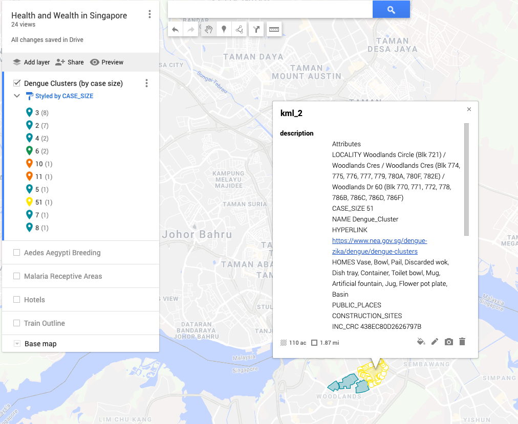Open the Styled by CASE_SIZE link

[64, 96]
